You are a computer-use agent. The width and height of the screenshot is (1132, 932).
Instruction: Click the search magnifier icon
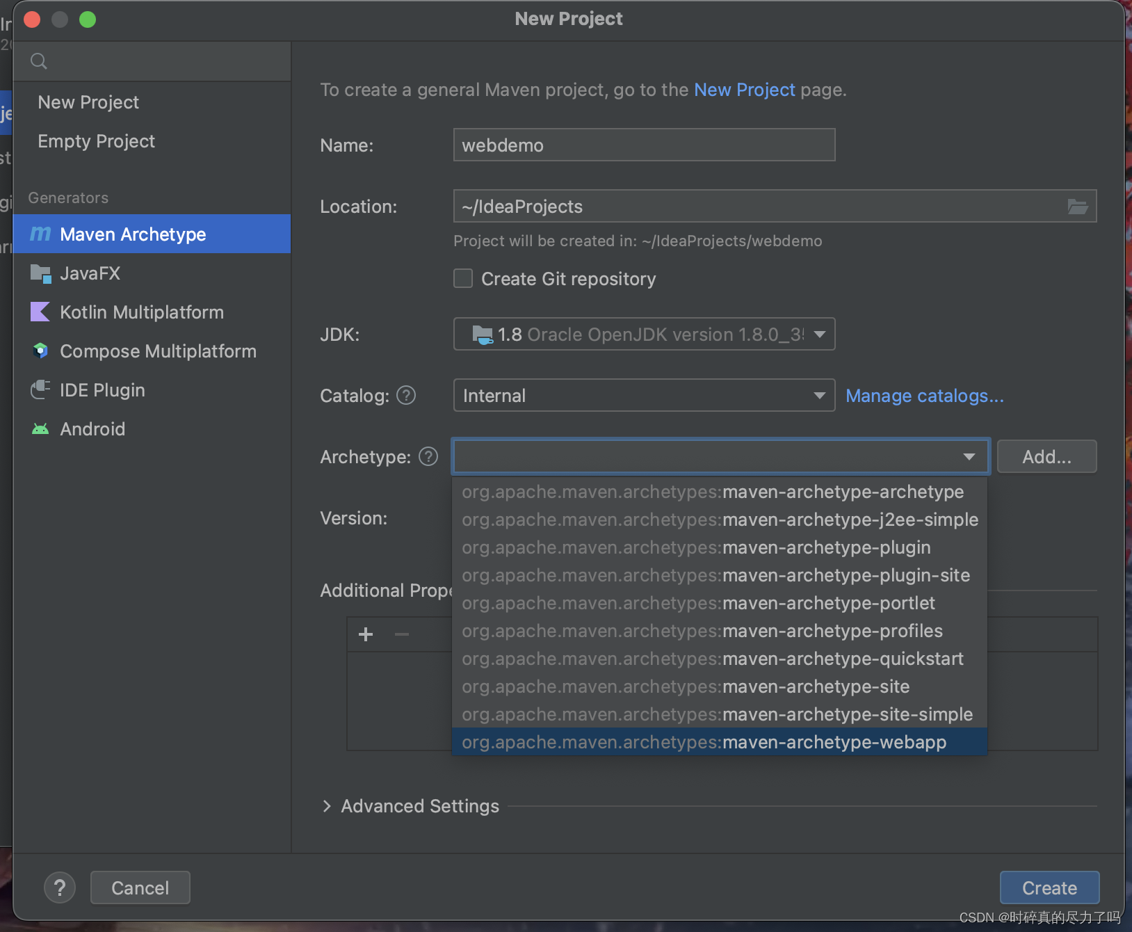tap(39, 61)
